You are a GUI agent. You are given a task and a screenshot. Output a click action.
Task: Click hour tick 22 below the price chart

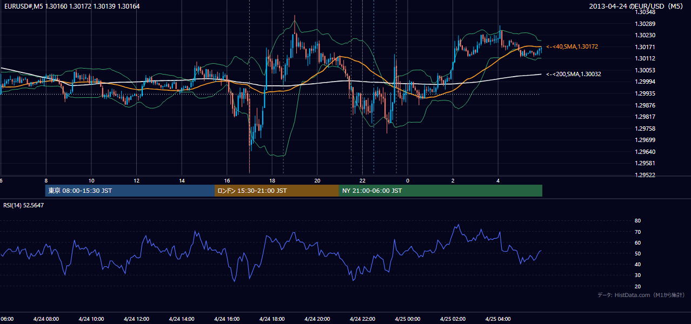[363, 180]
